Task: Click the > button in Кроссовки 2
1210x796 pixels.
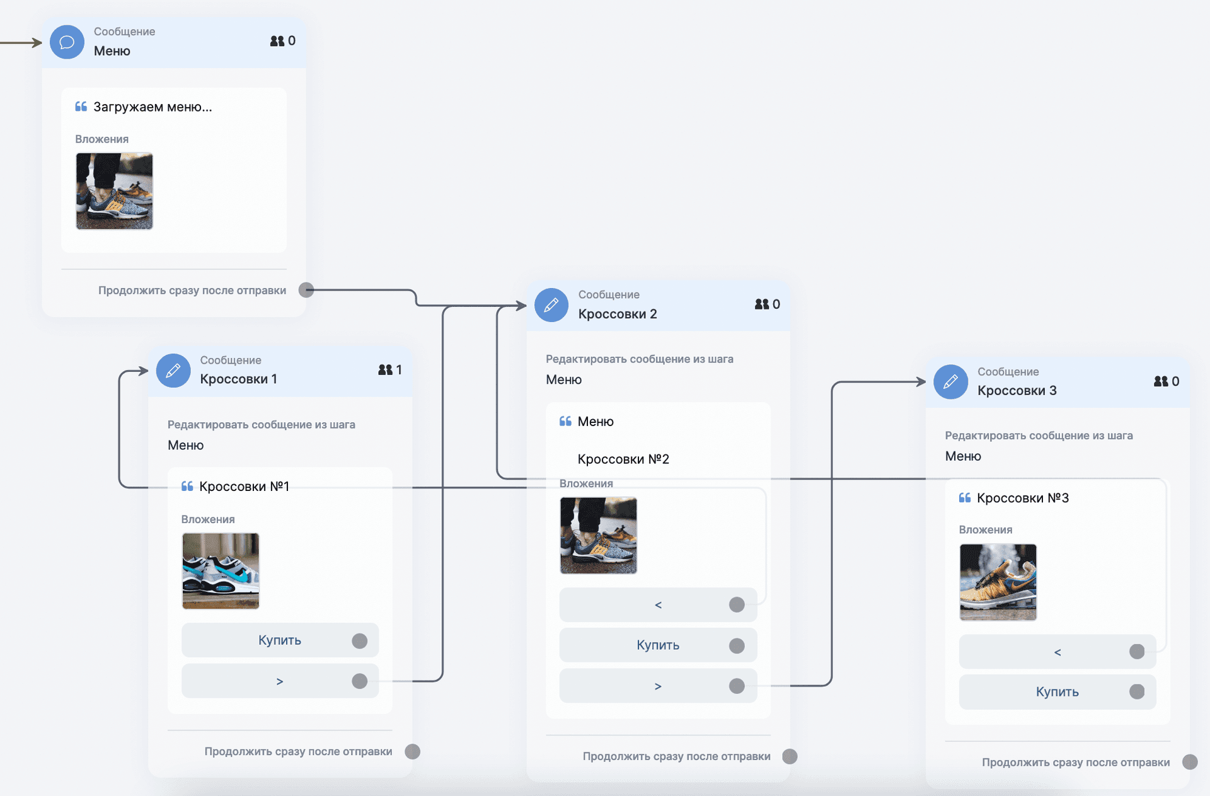Action: (x=657, y=686)
